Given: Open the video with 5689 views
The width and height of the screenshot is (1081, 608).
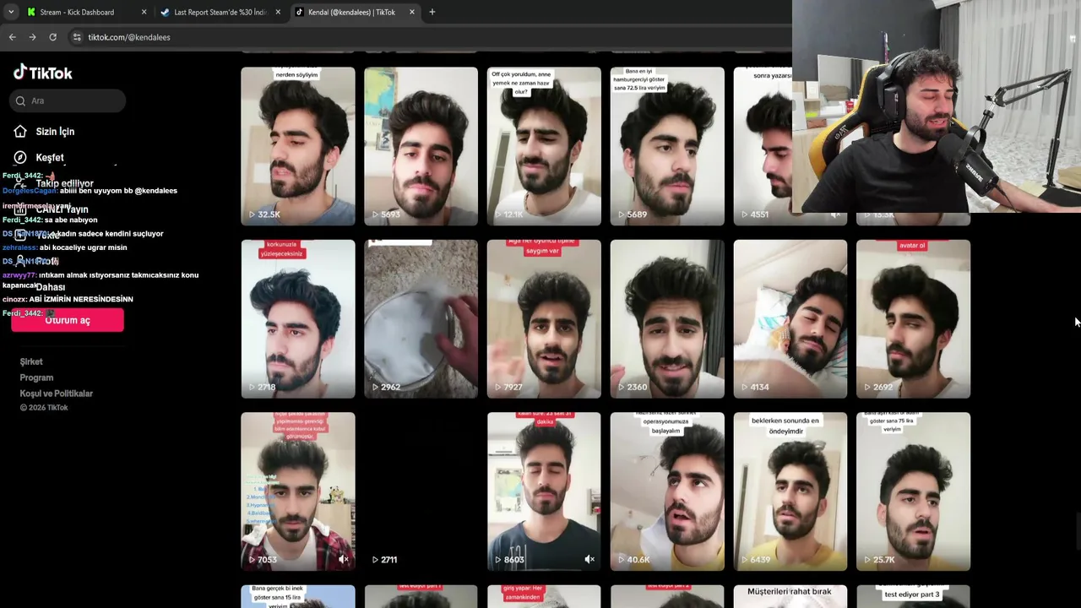Looking at the screenshot, I should click(x=667, y=146).
